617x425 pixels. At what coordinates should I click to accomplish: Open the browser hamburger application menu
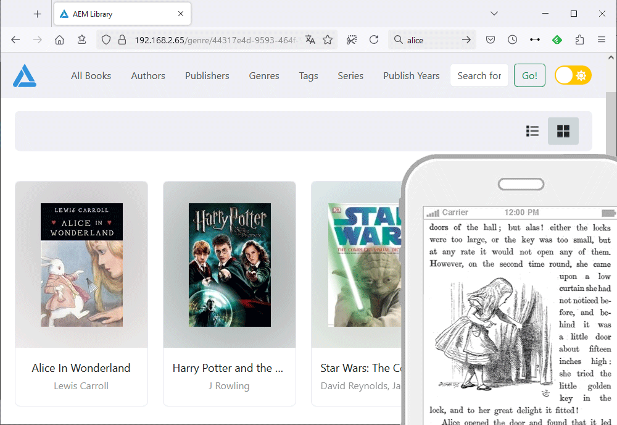[601, 40]
